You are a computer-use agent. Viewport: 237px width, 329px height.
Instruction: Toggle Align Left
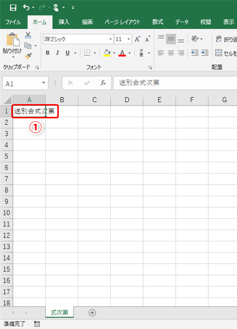[x=161, y=53]
